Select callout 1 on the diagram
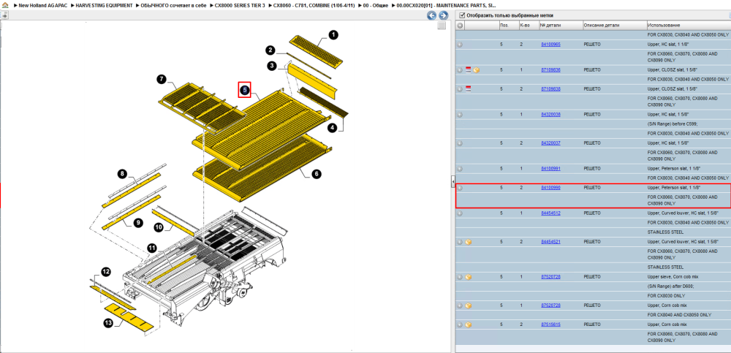Image resolution: width=731 pixels, height=353 pixels. (x=333, y=34)
